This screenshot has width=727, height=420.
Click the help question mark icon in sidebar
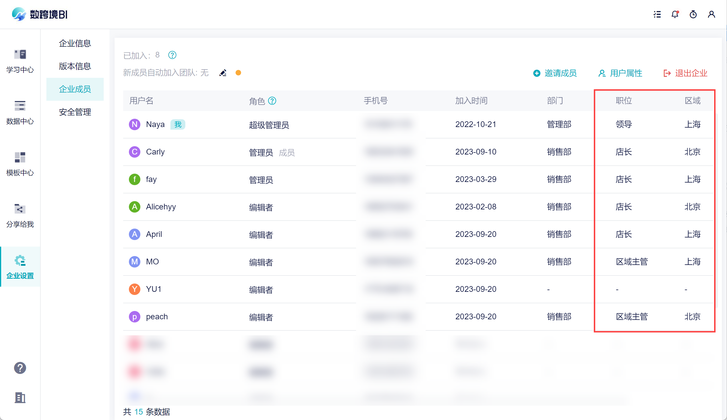(20, 368)
